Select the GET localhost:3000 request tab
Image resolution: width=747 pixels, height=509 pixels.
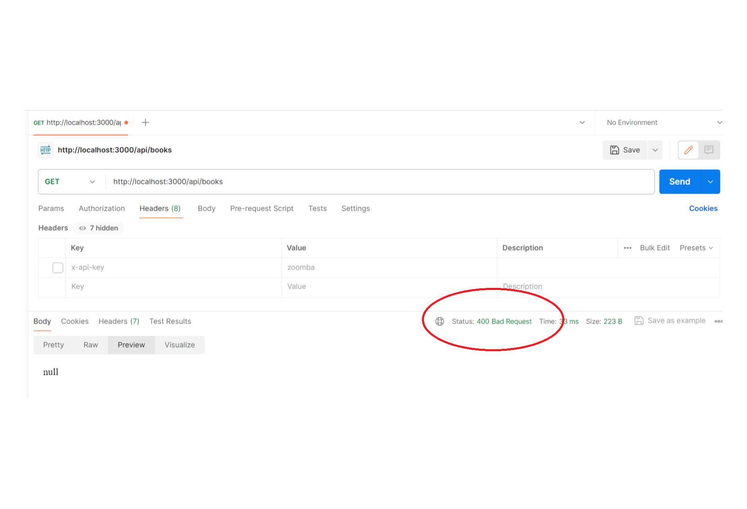coord(81,122)
